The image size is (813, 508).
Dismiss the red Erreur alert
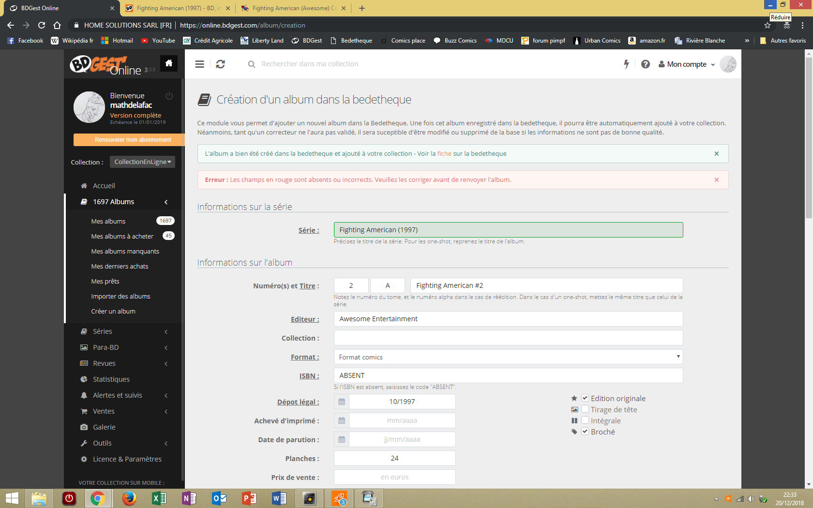click(717, 179)
